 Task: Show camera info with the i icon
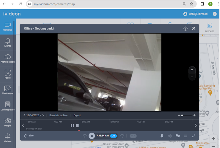pyautogui.click(x=185, y=28)
